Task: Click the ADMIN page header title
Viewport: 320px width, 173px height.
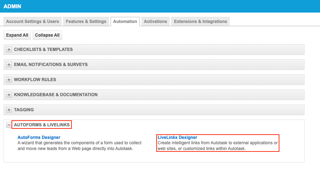Action: click(12, 6)
